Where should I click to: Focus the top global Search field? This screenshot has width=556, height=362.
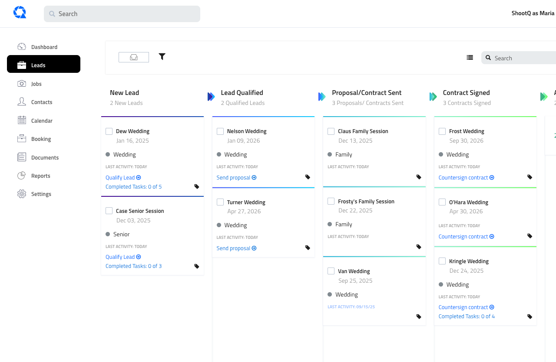coord(122,14)
